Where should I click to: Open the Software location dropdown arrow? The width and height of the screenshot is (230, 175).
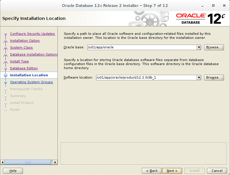point(199,77)
